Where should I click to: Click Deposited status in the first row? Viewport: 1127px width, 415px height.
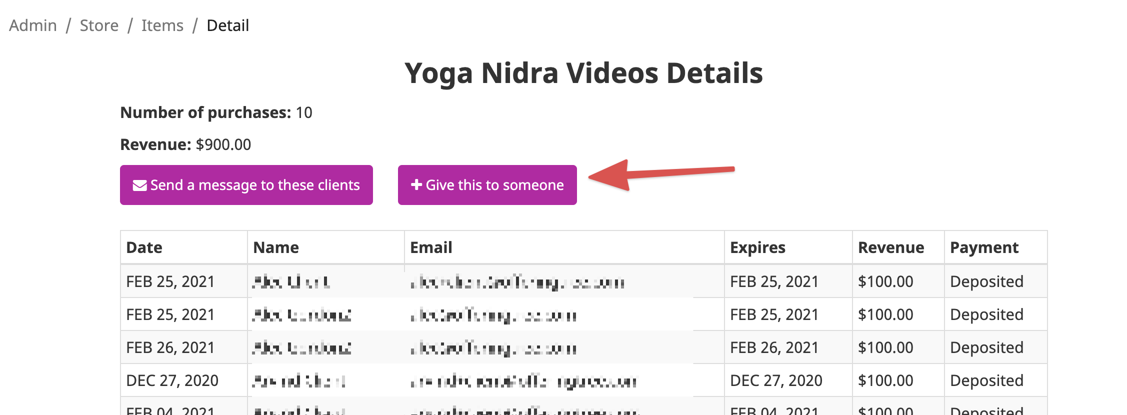tap(986, 281)
